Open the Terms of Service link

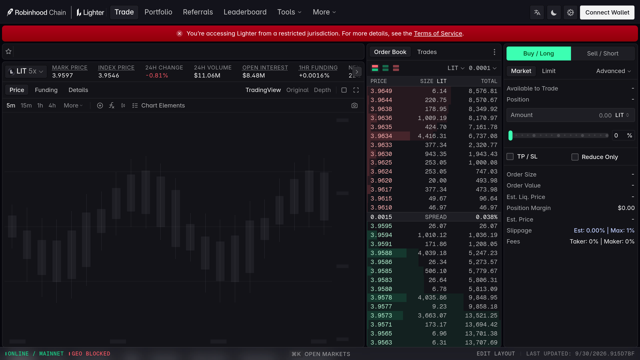(x=438, y=33)
